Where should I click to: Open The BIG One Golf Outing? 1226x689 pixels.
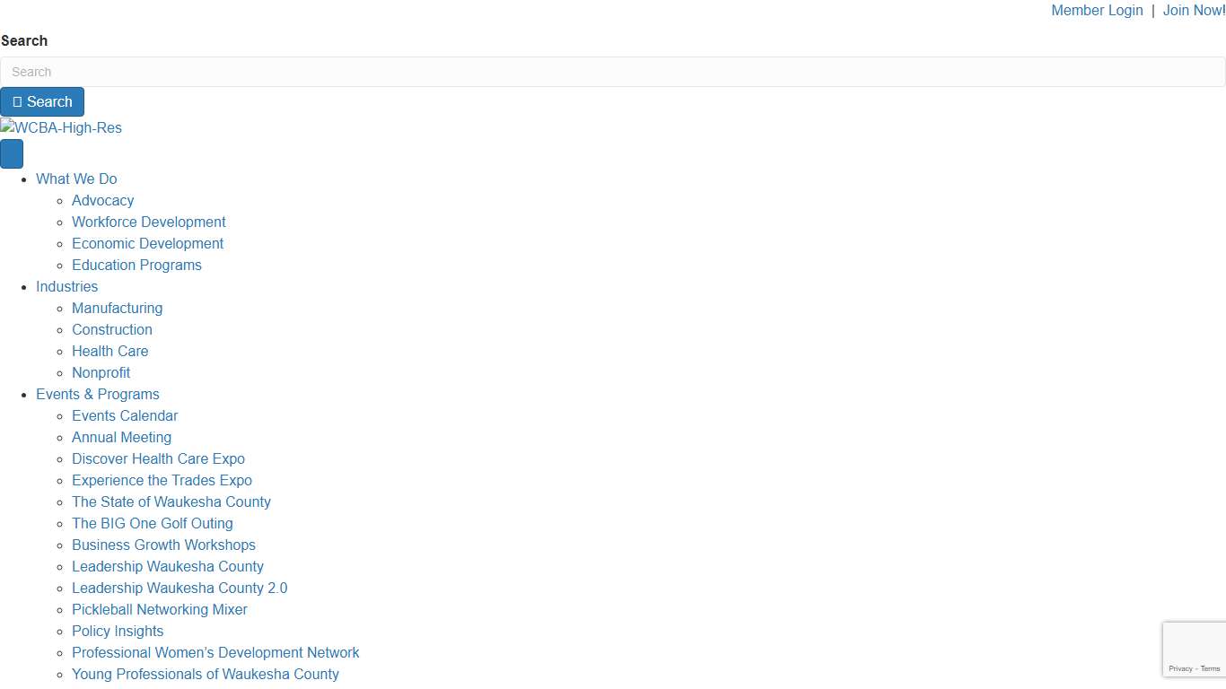point(152,524)
